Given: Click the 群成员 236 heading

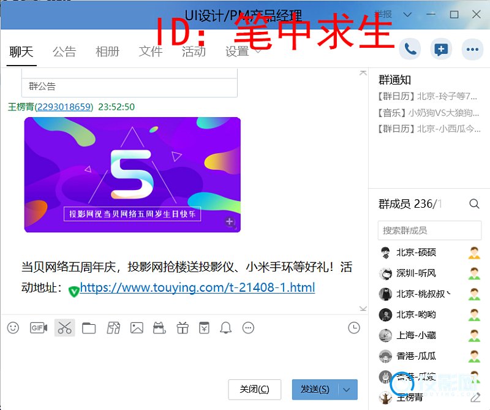Looking at the screenshot, I should [x=410, y=204].
